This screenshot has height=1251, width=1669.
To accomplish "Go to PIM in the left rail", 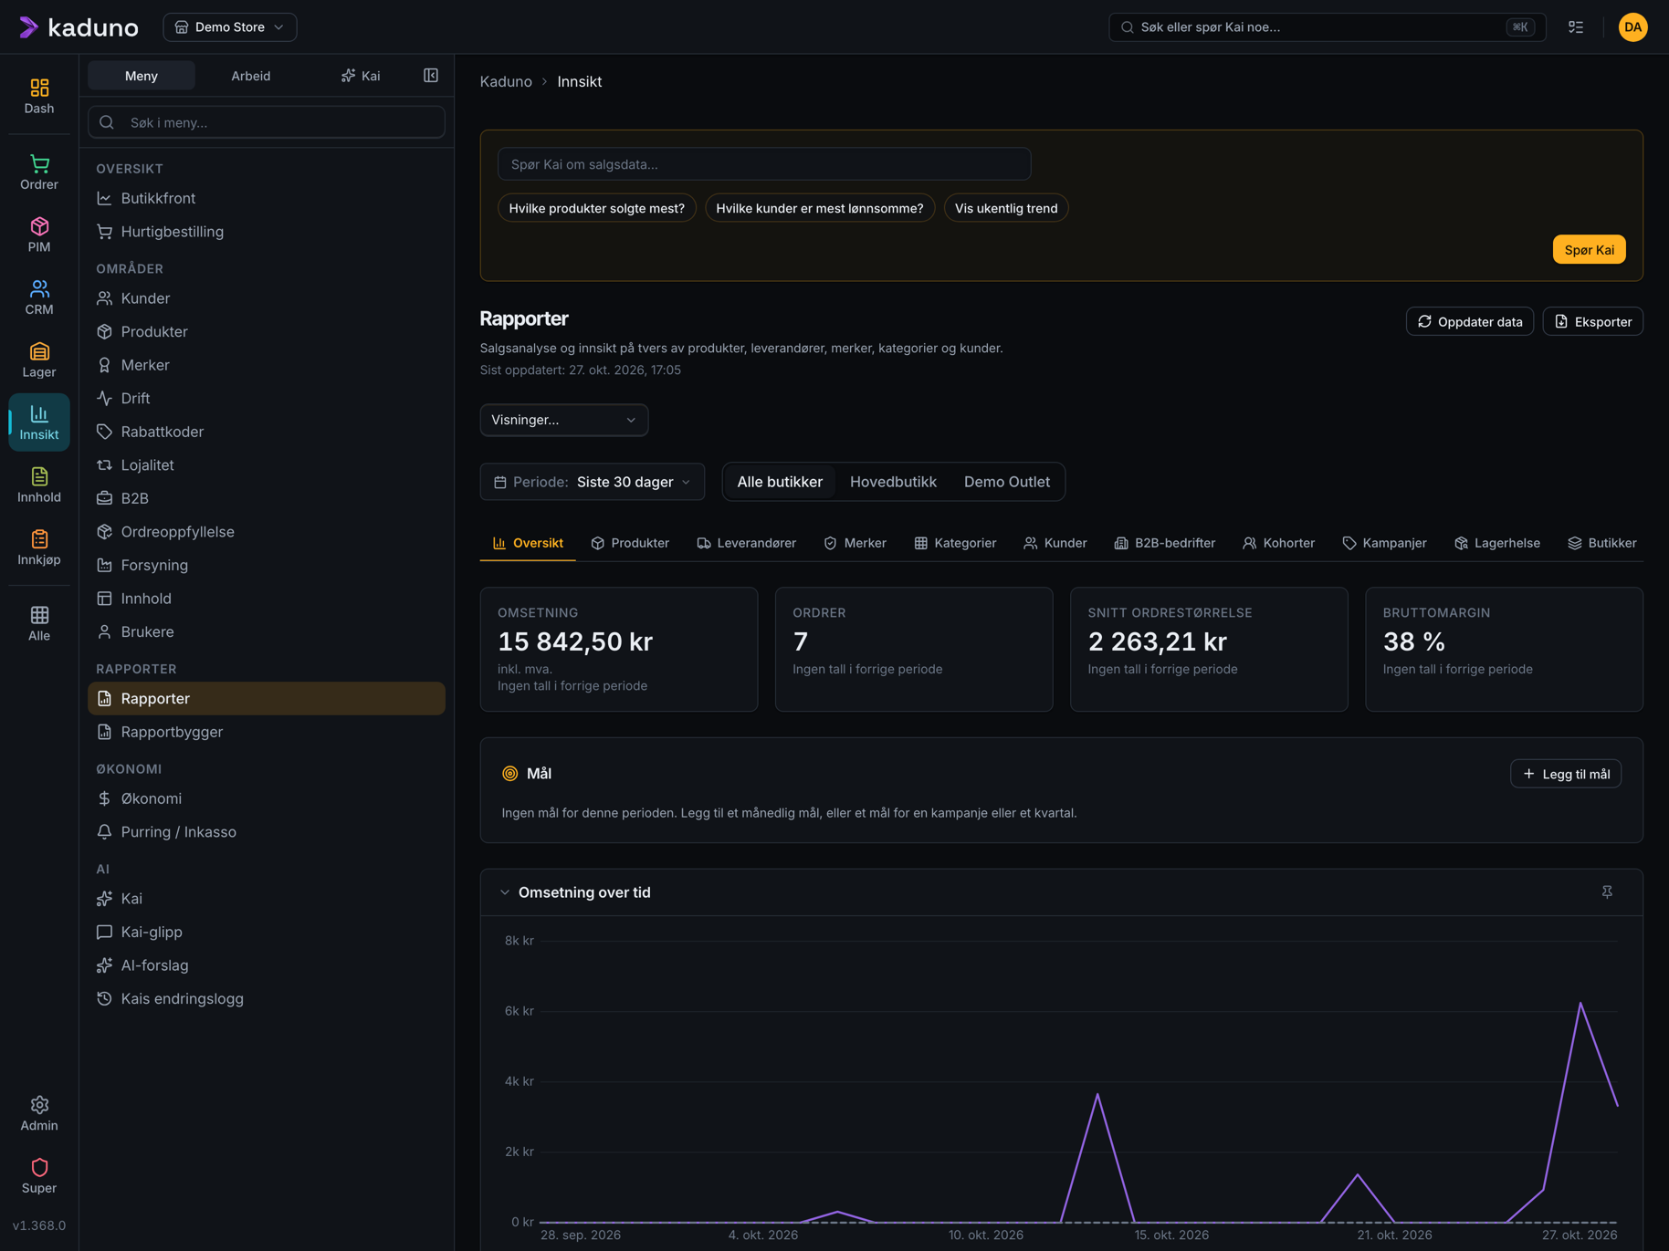I will coord(39,235).
